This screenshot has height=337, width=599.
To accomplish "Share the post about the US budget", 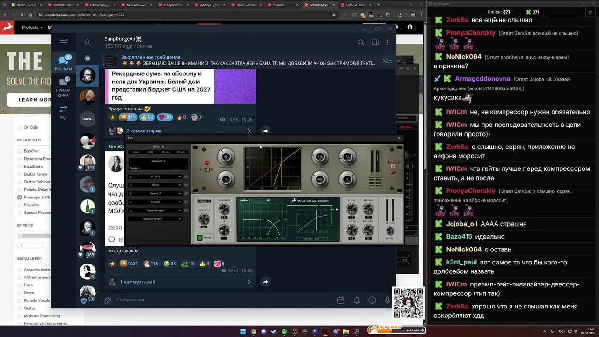I will click(265, 131).
